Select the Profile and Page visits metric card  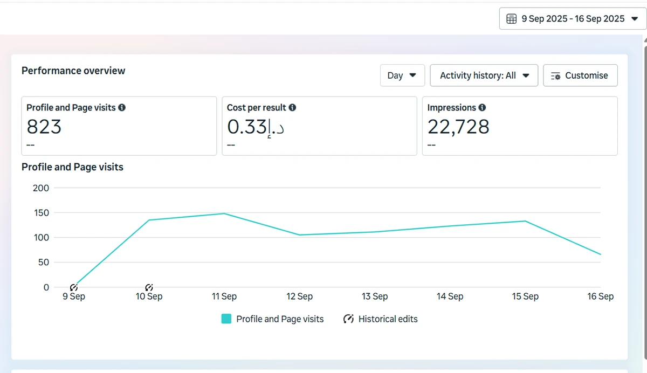pyautogui.click(x=119, y=126)
